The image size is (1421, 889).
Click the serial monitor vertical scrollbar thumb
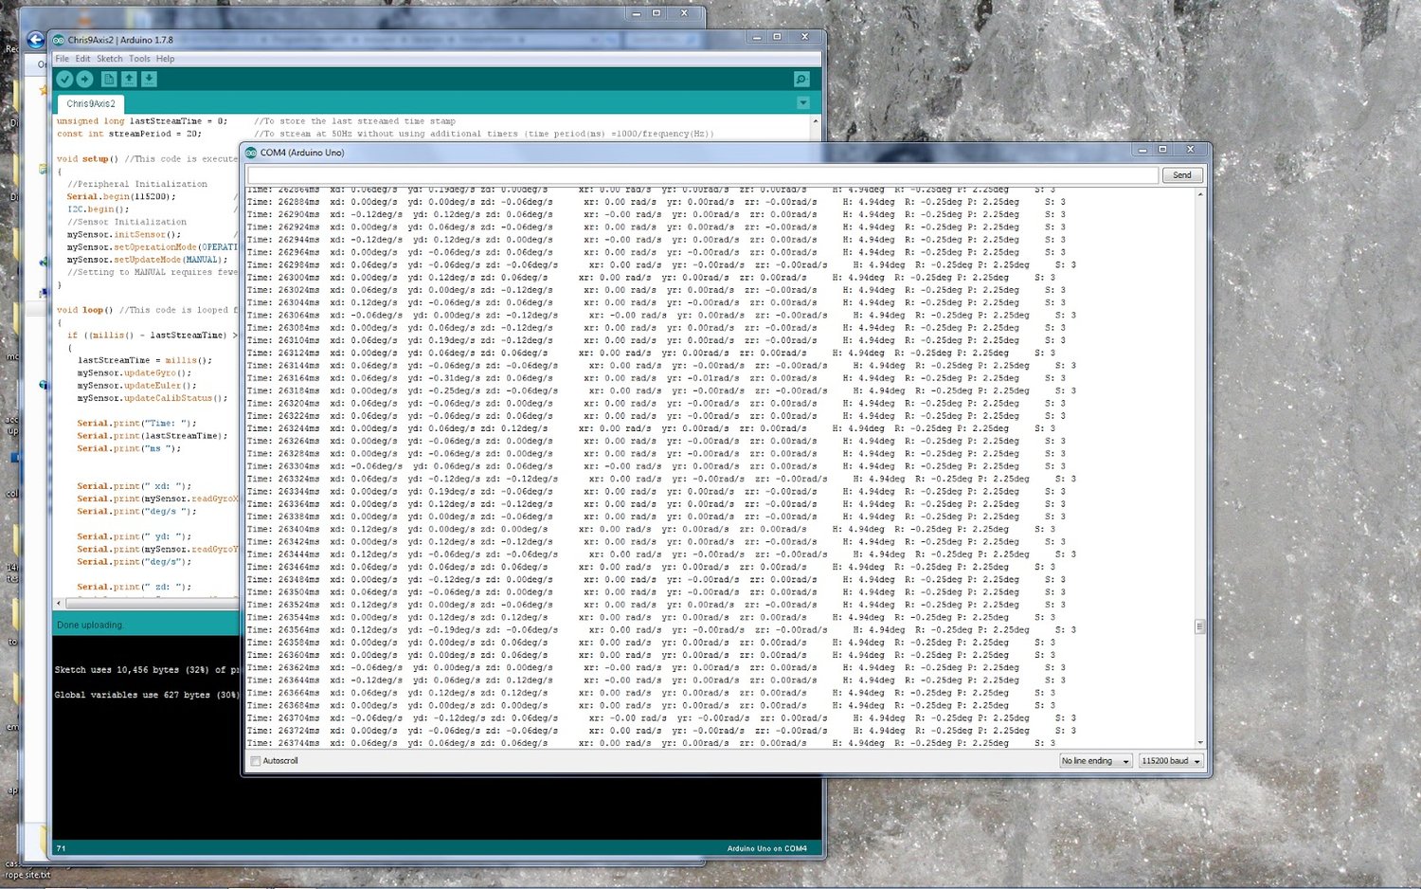click(1200, 626)
